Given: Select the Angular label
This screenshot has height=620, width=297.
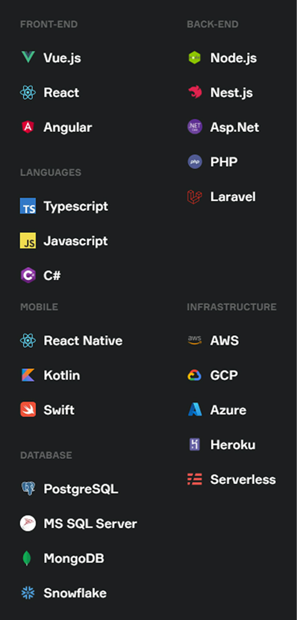Looking at the screenshot, I should [x=68, y=128].
